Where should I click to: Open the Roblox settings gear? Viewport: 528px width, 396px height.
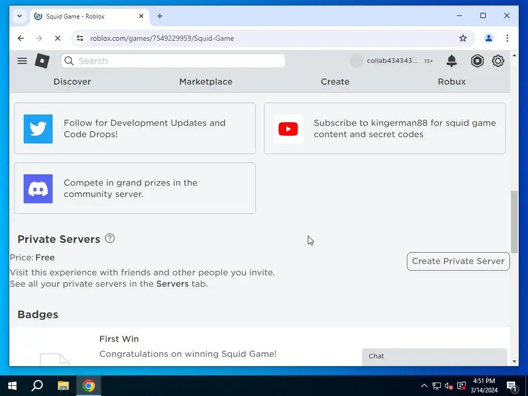498,61
